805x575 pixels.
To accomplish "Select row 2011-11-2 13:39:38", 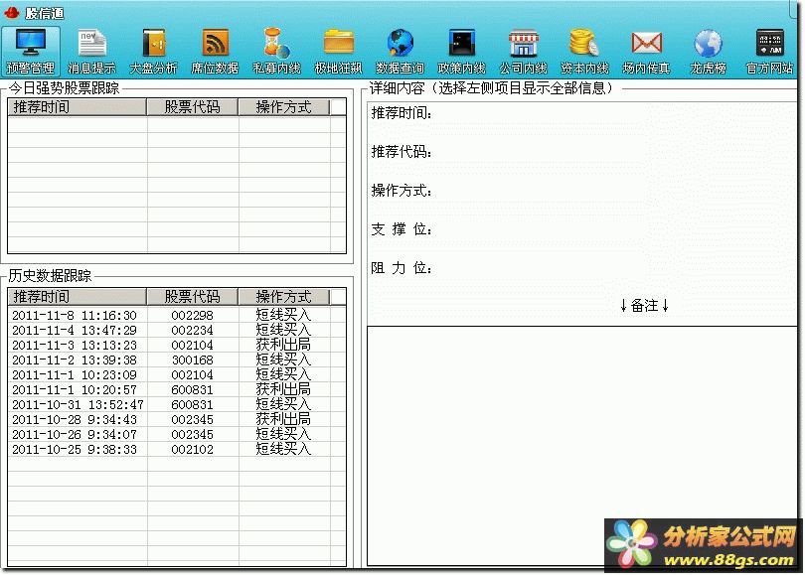I will (x=177, y=359).
